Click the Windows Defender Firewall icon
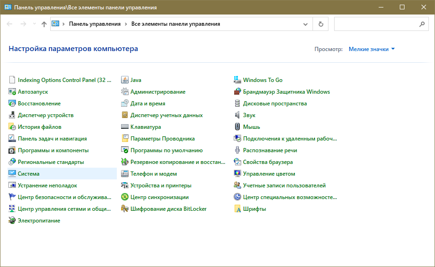 [237, 92]
